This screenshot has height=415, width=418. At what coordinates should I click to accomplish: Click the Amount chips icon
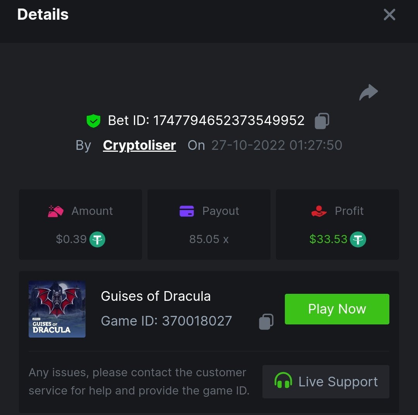(x=55, y=211)
